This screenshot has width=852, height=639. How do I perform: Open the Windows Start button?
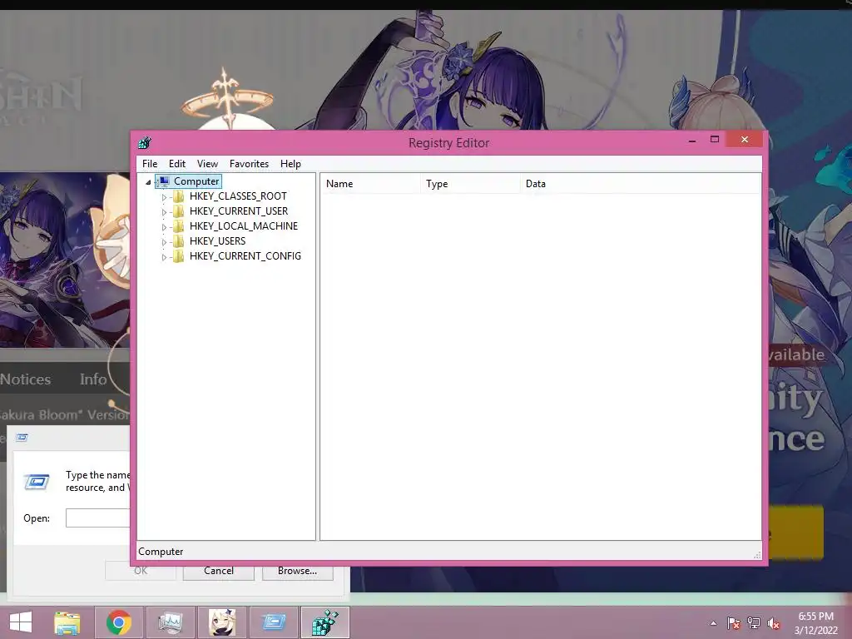pos(21,622)
